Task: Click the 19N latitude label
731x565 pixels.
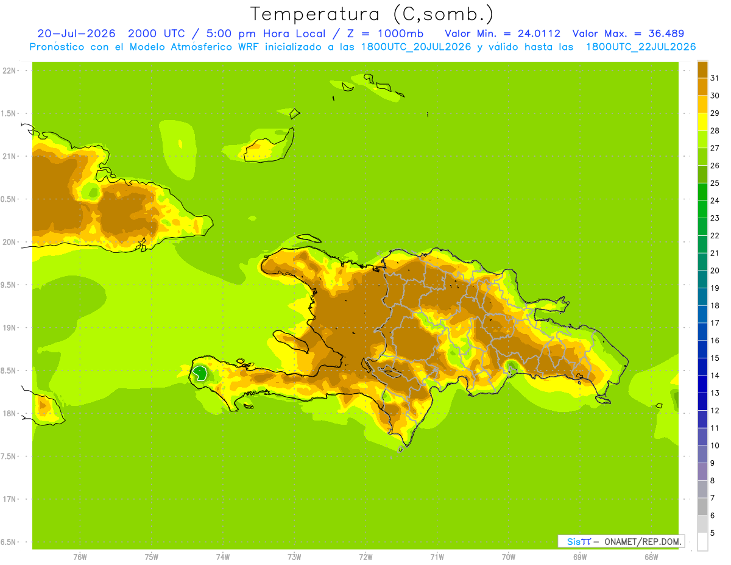Action: point(9,327)
